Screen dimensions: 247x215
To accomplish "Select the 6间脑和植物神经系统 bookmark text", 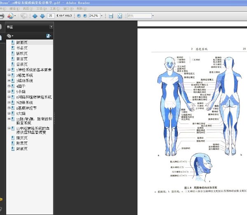I will [34, 97].
